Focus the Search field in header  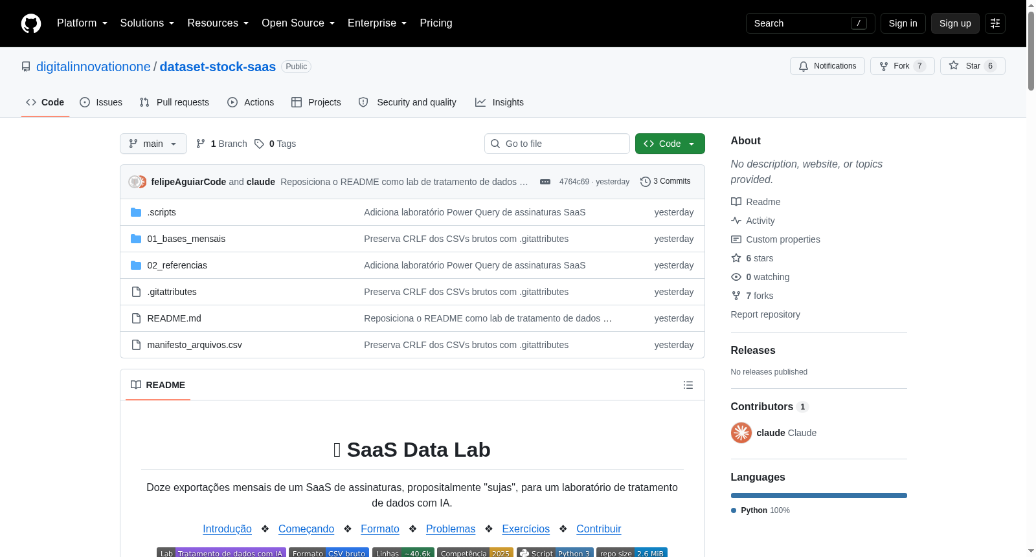coord(810,23)
